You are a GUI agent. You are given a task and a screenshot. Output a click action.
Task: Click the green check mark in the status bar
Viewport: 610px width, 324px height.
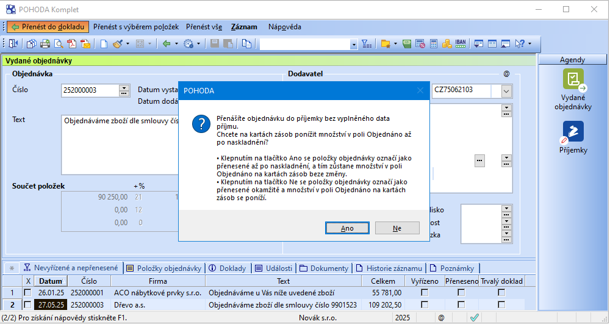click(x=474, y=317)
